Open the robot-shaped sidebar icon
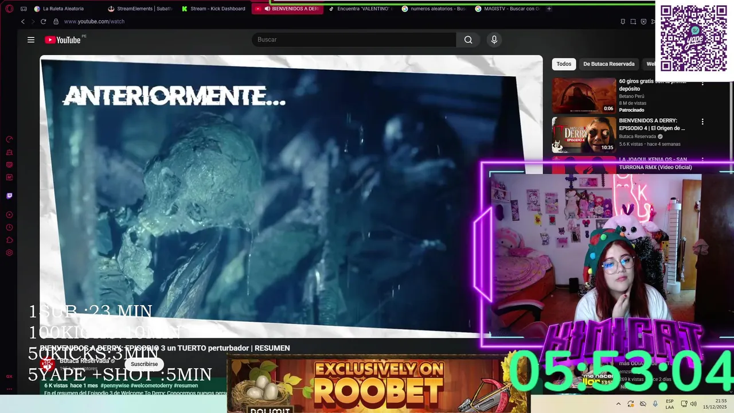Image resolution: width=734 pixels, height=413 pixels. pos(9,152)
